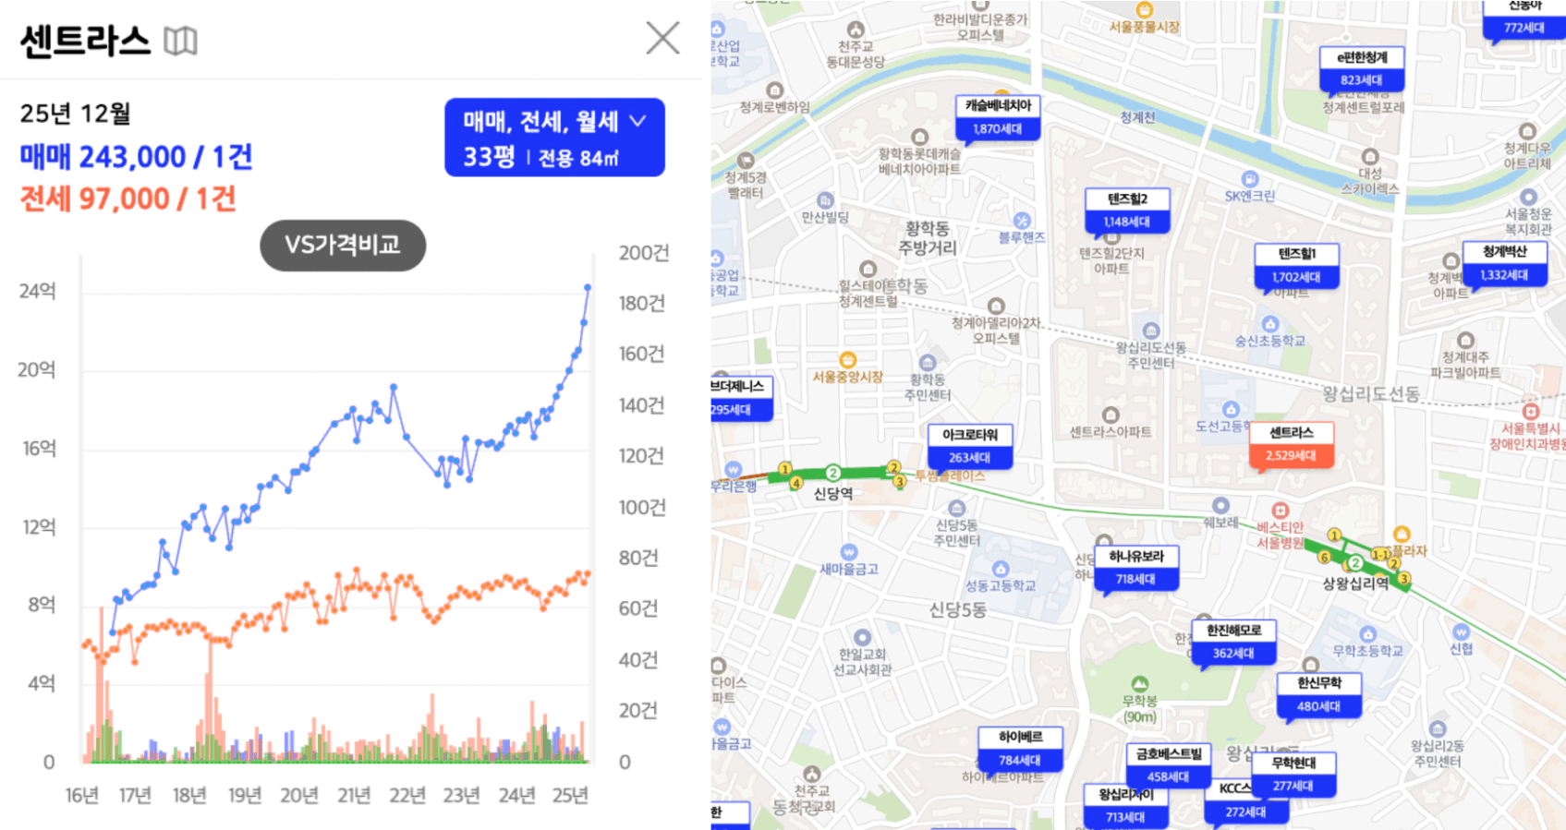The image size is (1566, 830).
Task: Click the 대성 스카이렉스 building icon
Action: tap(1370, 157)
